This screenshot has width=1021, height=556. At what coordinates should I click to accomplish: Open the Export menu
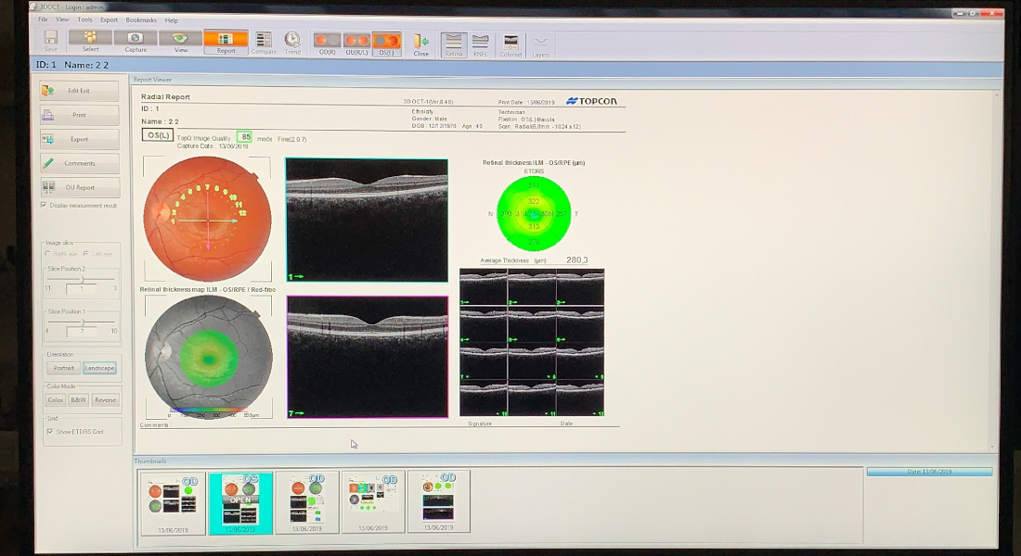pos(109,19)
